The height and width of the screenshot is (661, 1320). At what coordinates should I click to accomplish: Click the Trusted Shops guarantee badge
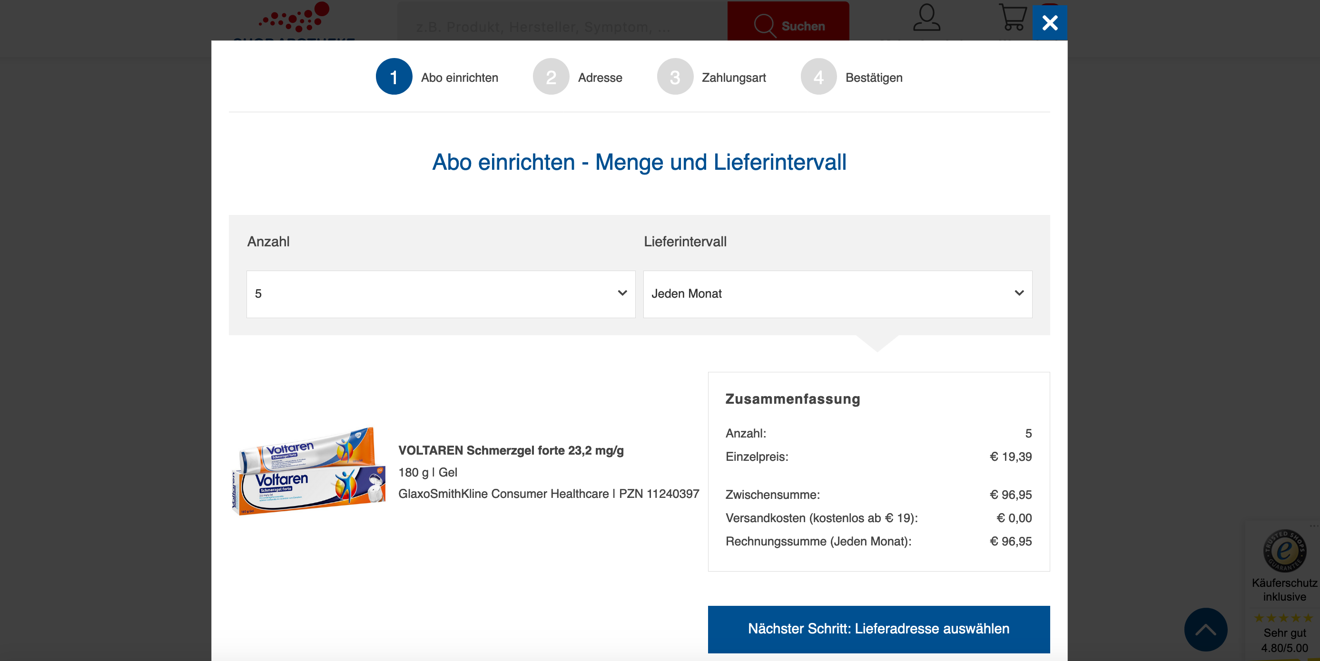coord(1284,551)
